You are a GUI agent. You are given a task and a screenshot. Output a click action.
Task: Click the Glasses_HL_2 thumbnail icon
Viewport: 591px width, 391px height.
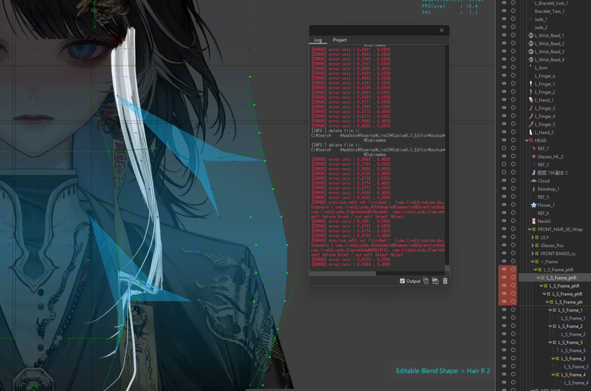[x=533, y=157]
